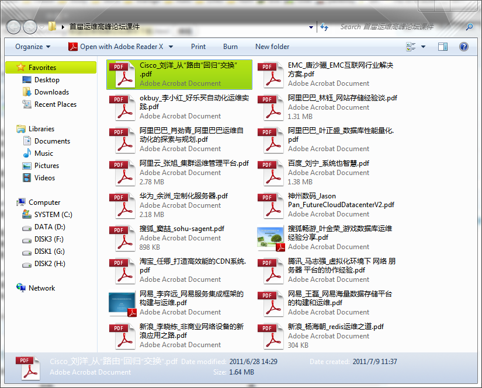Open the recent locations dropdown arrow
482x388 pixels.
42,27
